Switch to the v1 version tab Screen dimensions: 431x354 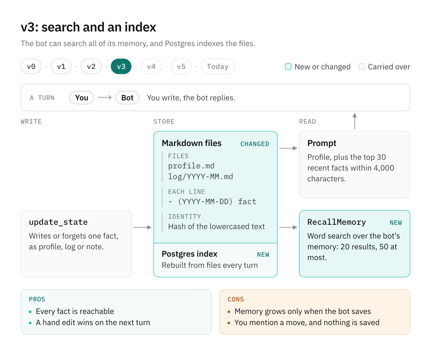(x=61, y=66)
